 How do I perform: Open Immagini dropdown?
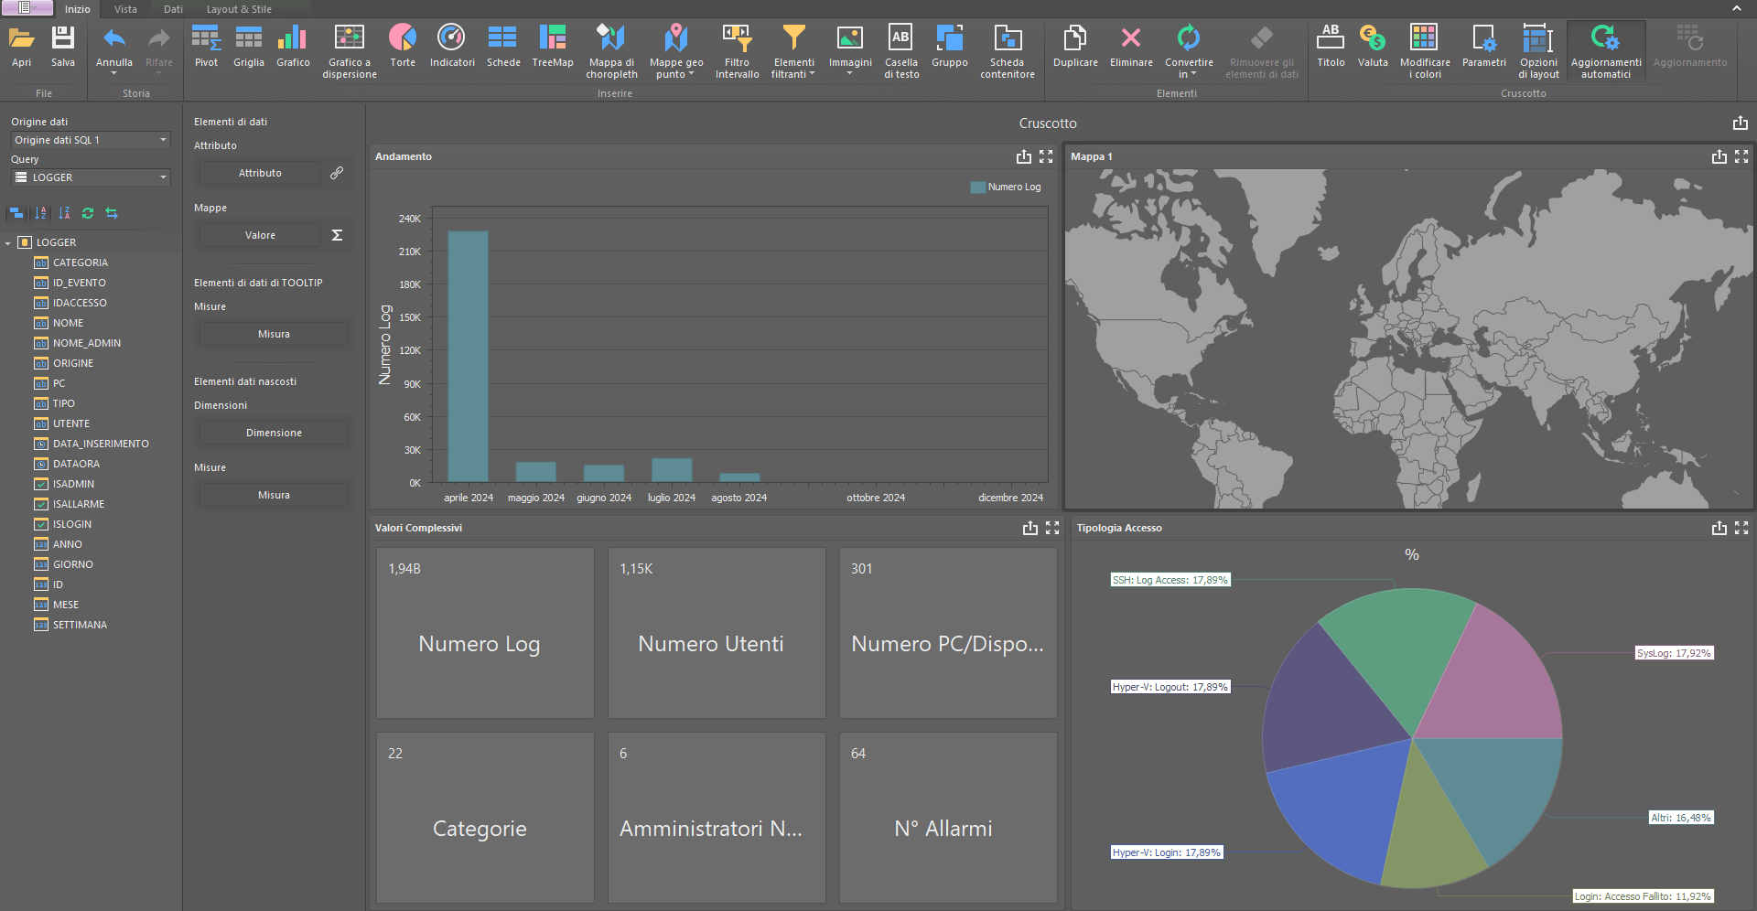click(x=850, y=52)
